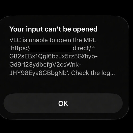Select the "VLC is unable to open the MRL" line

coord(53,40)
